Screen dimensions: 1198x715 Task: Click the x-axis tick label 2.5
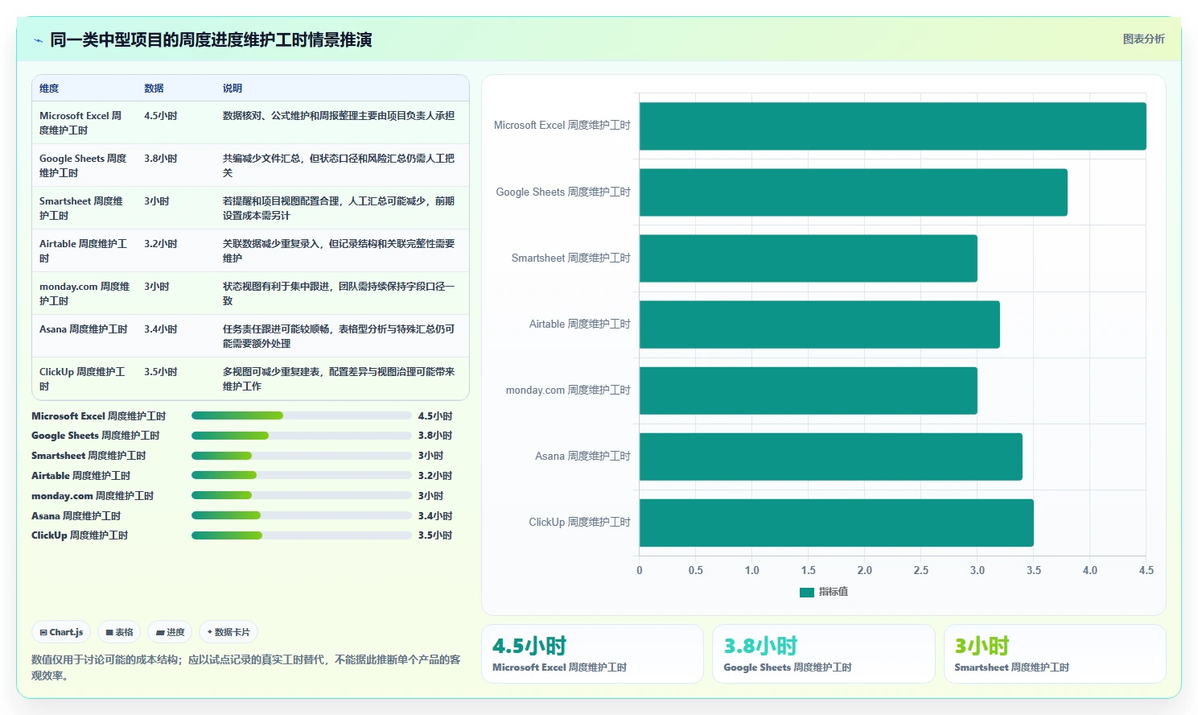coord(921,570)
